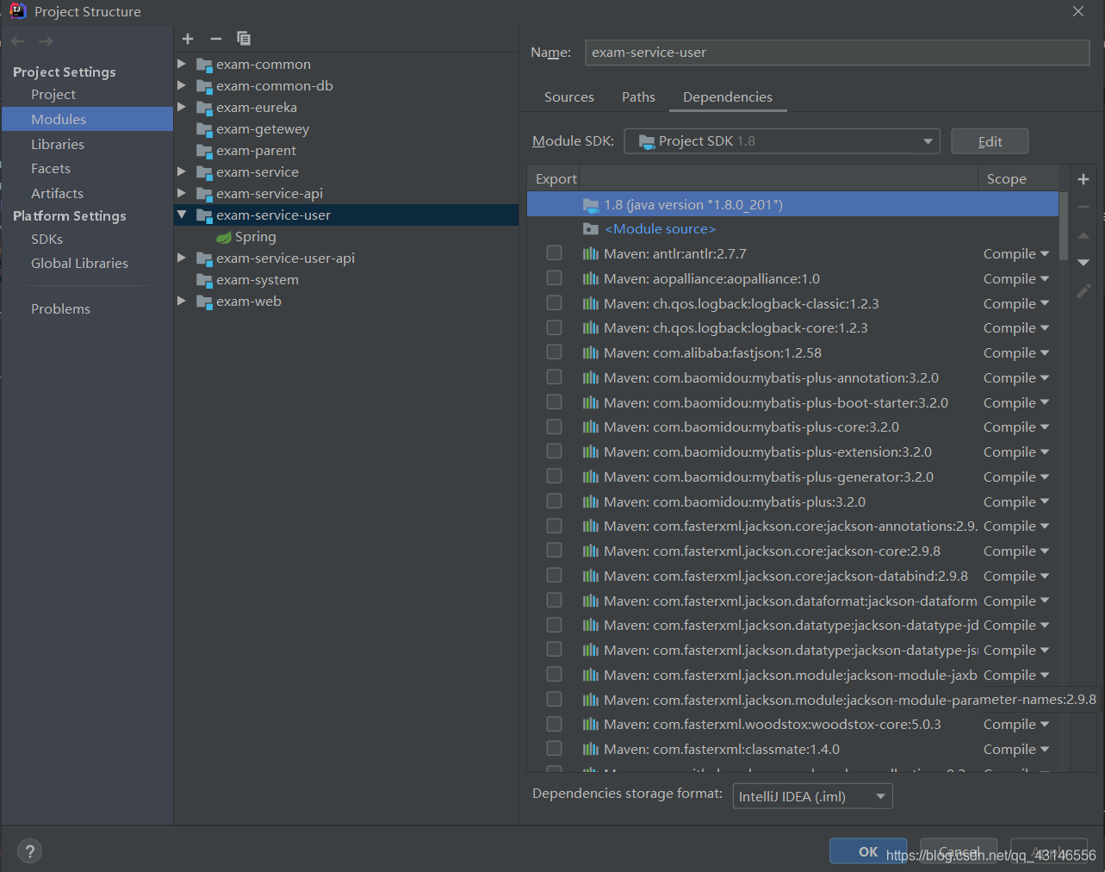Image resolution: width=1105 pixels, height=872 pixels.
Task: Click the move dependency down arrow
Action: click(1083, 263)
